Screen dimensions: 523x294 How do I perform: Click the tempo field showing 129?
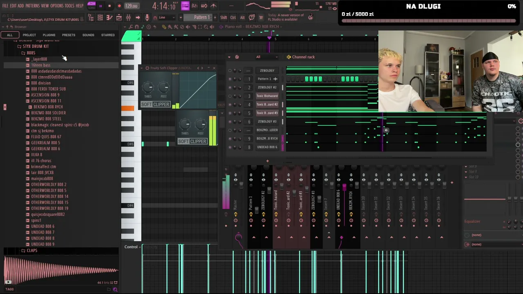[132, 6]
